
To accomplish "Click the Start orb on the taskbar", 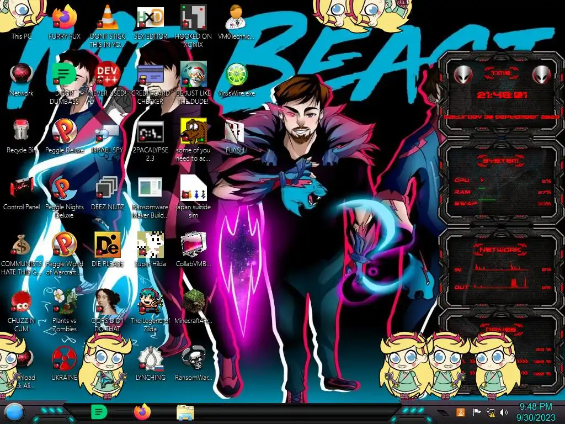I will pyautogui.click(x=14, y=412).
